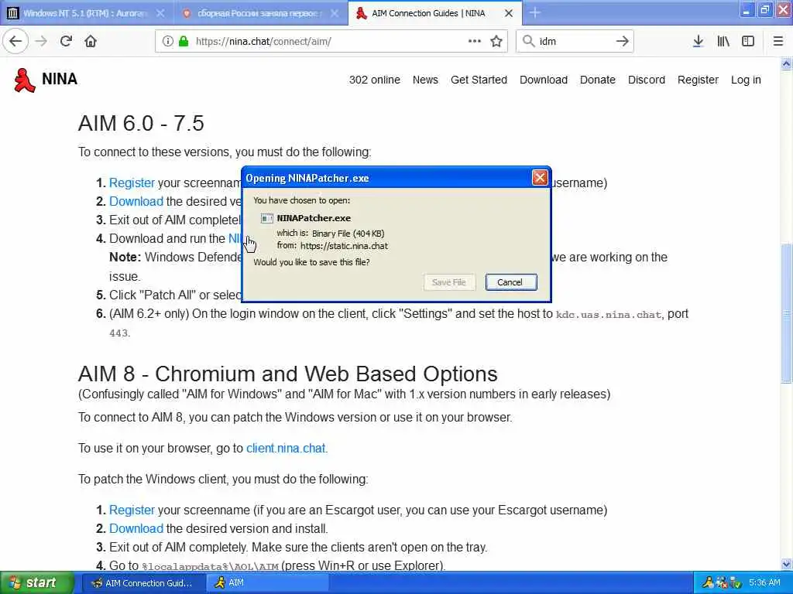
Task: Click Download link under AIM 8 section
Action: click(136, 529)
